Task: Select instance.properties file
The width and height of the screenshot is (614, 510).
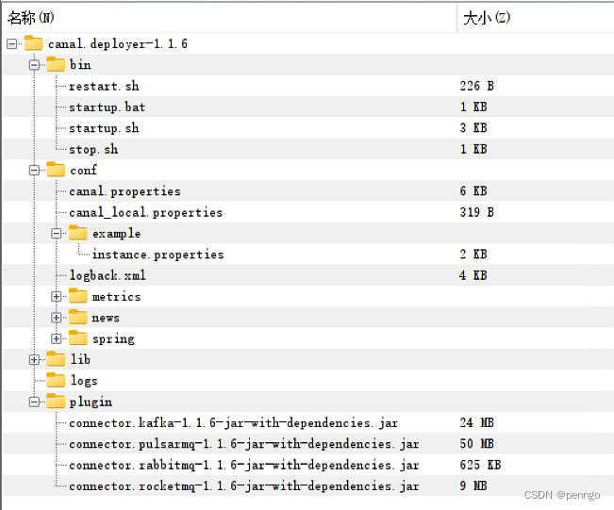Action: click(x=158, y=255)
